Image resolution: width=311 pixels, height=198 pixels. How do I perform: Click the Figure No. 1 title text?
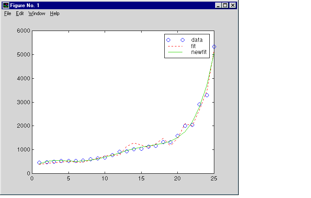(x=25, y=5)
